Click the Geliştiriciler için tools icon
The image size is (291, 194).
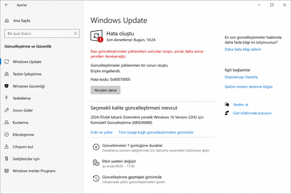point(7,159)
